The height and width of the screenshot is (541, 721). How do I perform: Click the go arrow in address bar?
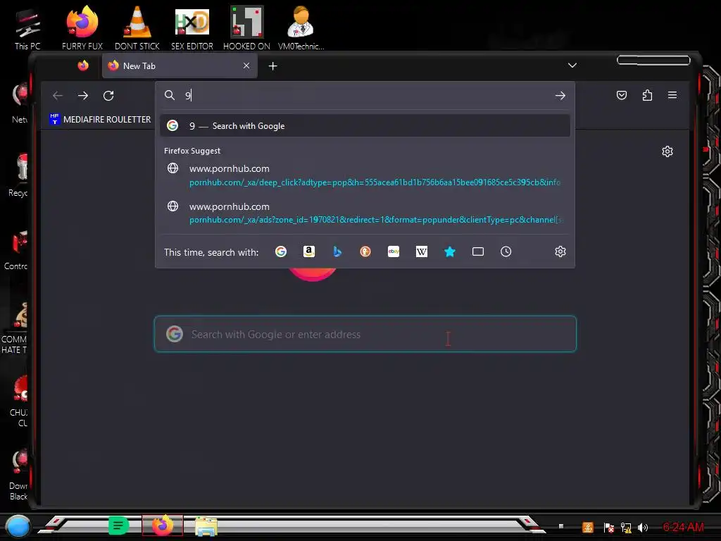(560, 96)
